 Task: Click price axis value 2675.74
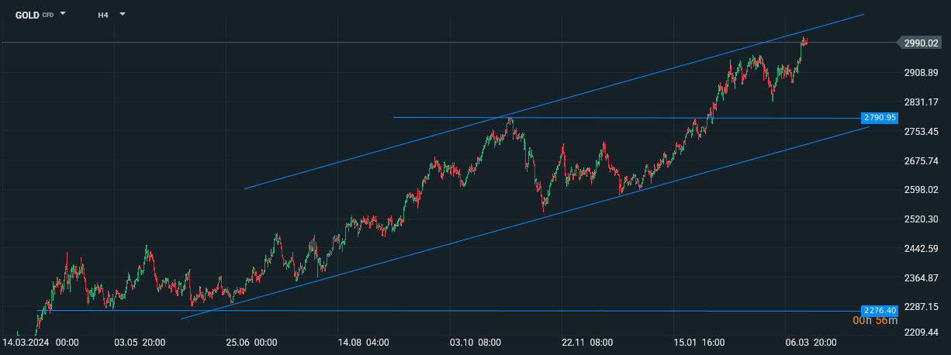coord(922,160)
